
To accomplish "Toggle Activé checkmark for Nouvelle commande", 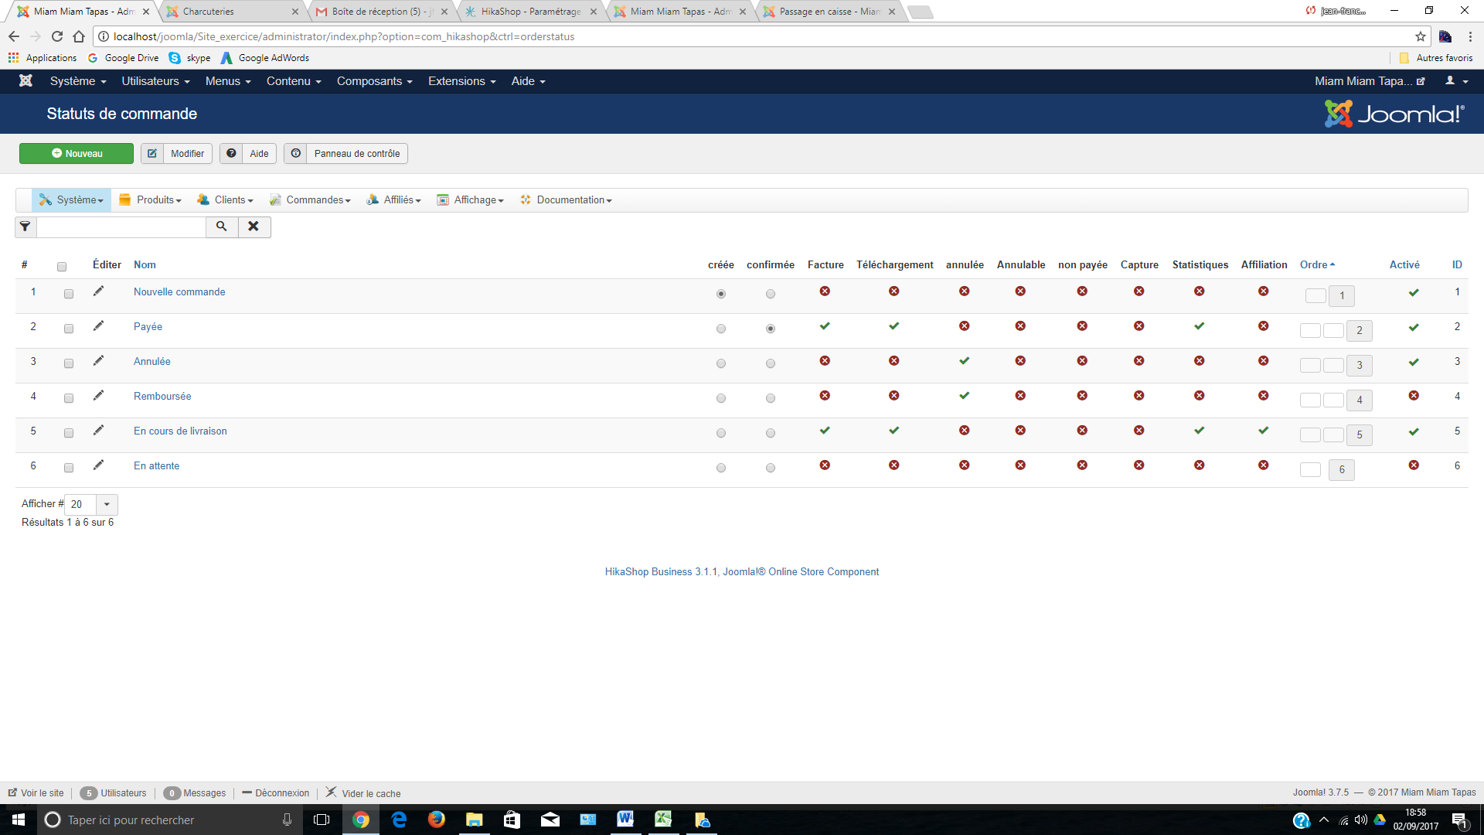I will [x=1414, y=293].
